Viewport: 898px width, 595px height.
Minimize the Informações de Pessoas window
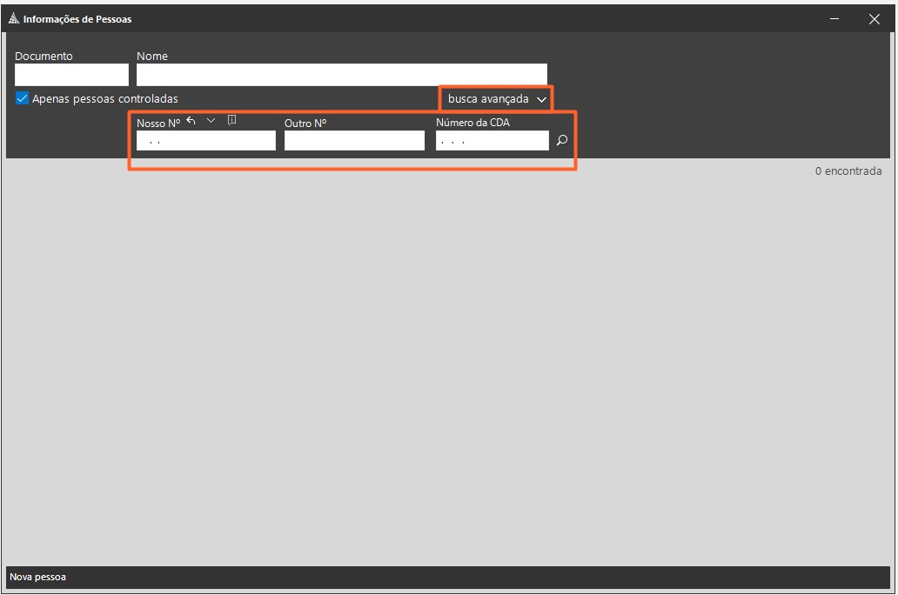834,18
